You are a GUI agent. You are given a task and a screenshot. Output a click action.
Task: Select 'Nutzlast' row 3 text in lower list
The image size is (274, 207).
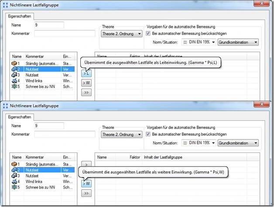pyautogui.click(x=32, y=176)
